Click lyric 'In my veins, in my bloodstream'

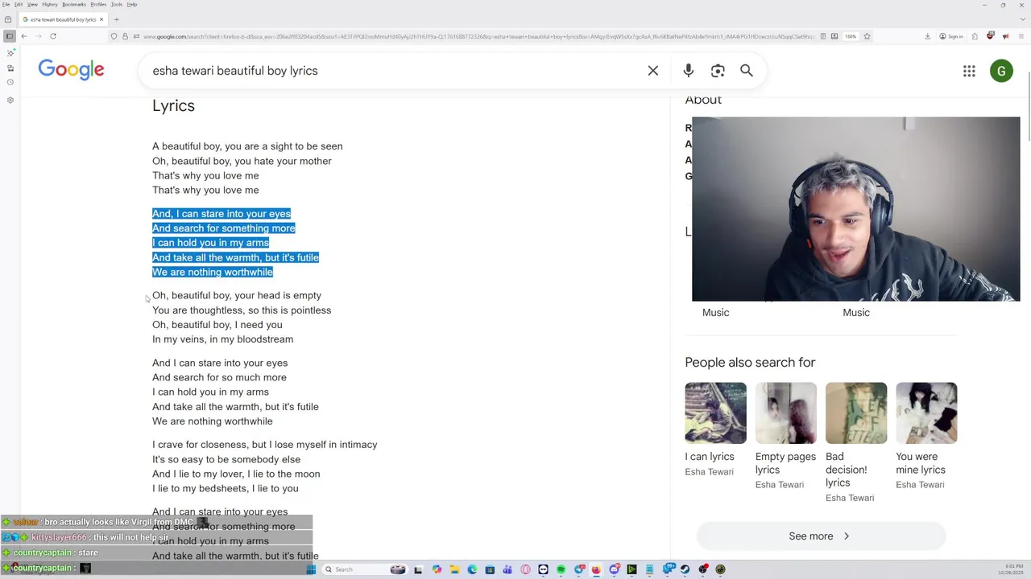[222, 339]
